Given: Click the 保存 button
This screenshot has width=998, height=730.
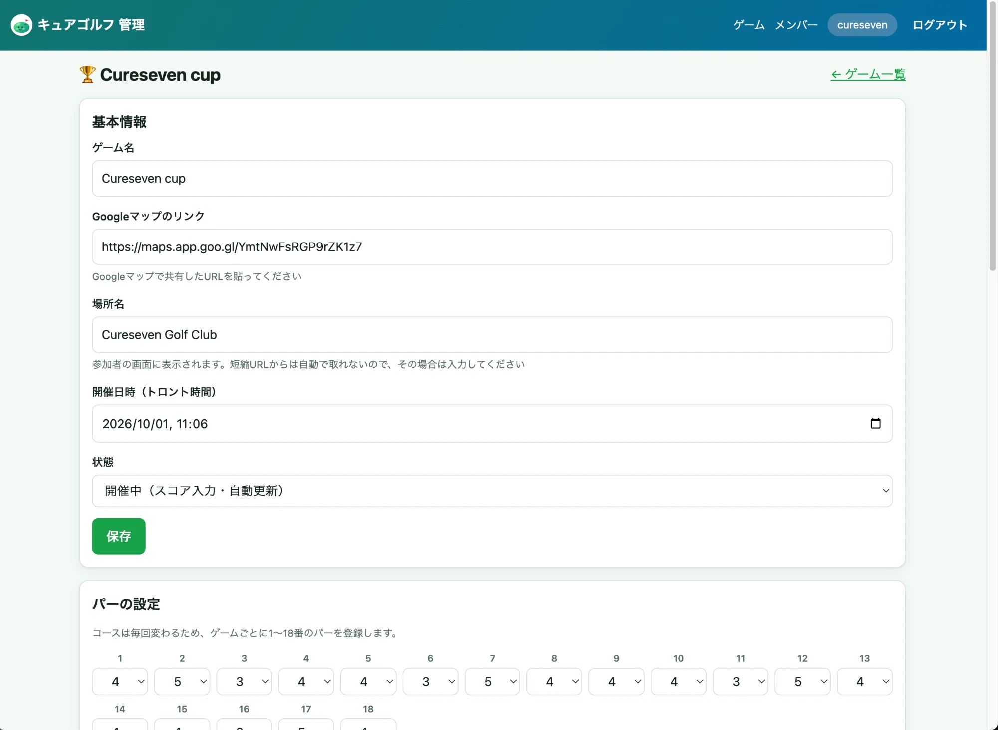Looking at the screenshot, I should coord(119,536).
